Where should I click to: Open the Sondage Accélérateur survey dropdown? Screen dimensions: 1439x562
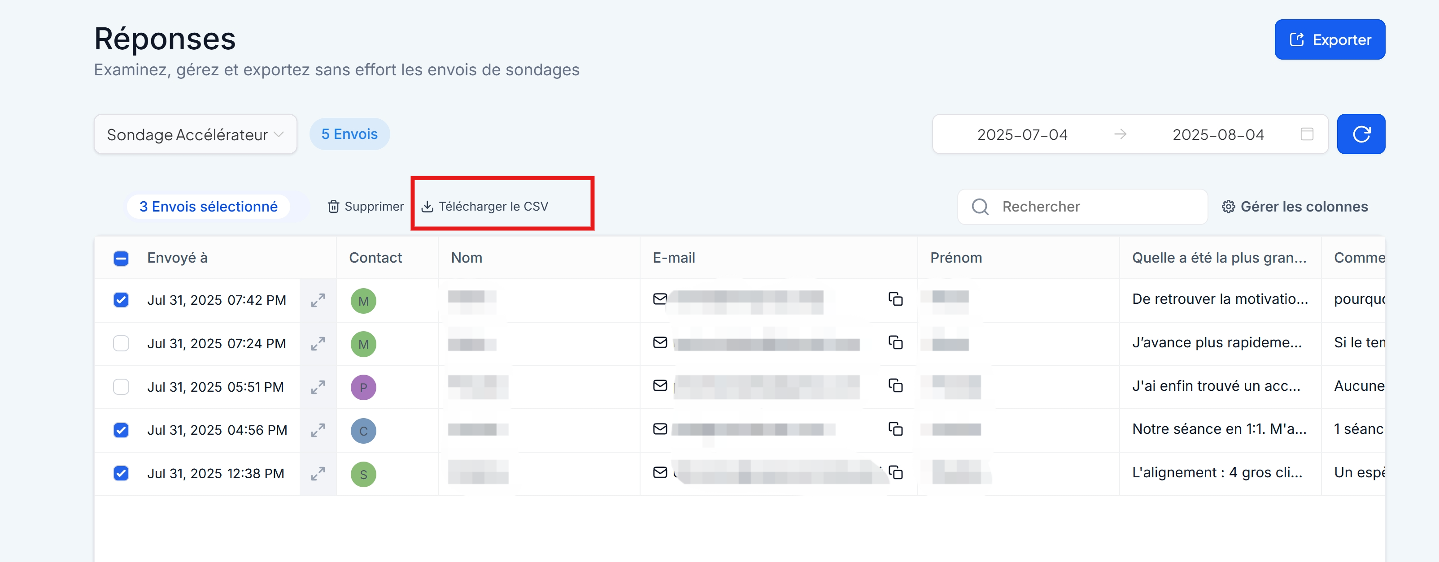point(195,134)
